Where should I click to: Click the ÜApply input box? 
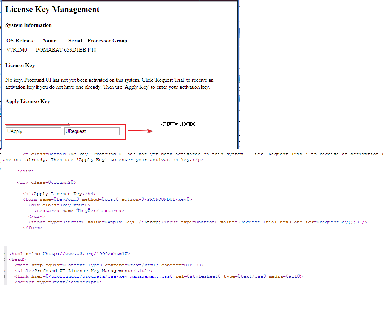pos(34,131)
